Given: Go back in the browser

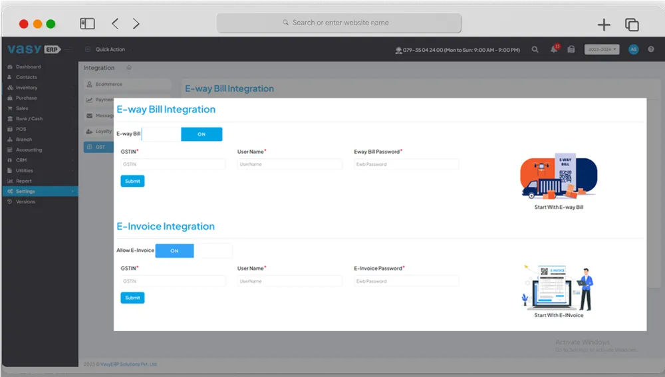Looking at the screenshot, I should pyautogui.click(x=115, y=24).
